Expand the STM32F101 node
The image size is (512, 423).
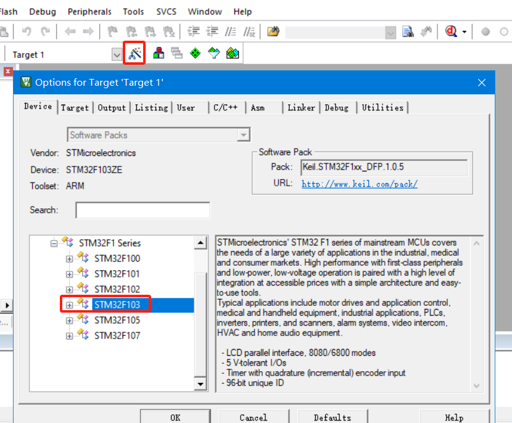(x=69, y=274)
